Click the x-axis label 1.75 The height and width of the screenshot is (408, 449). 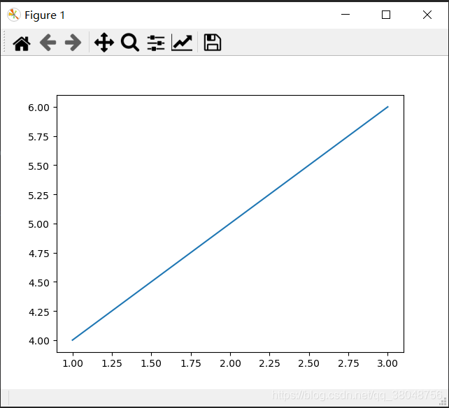point(191,363)
